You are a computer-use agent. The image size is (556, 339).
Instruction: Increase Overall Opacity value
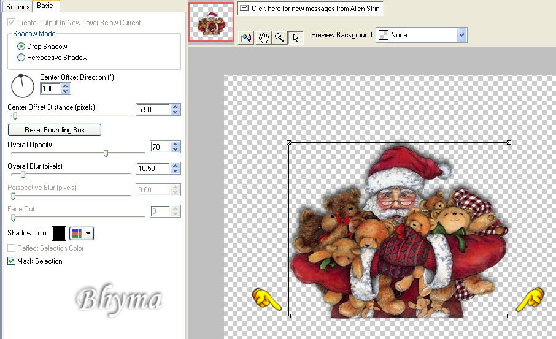click(x=175, y=144)
